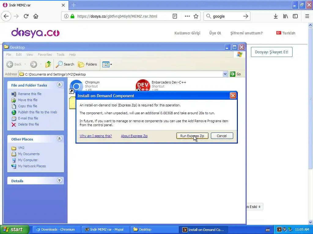Toggle reader view icon

(x=175, y=16)
